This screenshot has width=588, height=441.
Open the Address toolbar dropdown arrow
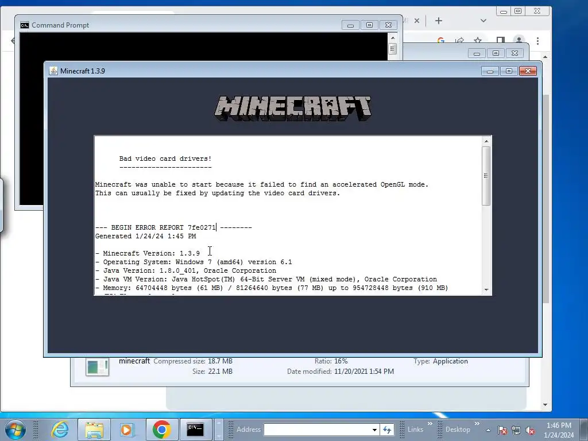pos(374,430)
